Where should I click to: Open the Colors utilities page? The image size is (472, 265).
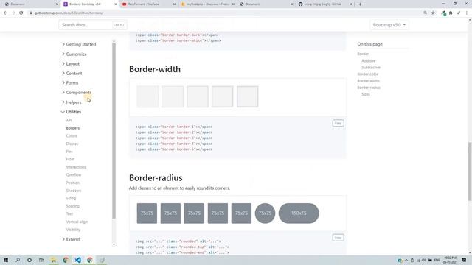pos(72,135)
